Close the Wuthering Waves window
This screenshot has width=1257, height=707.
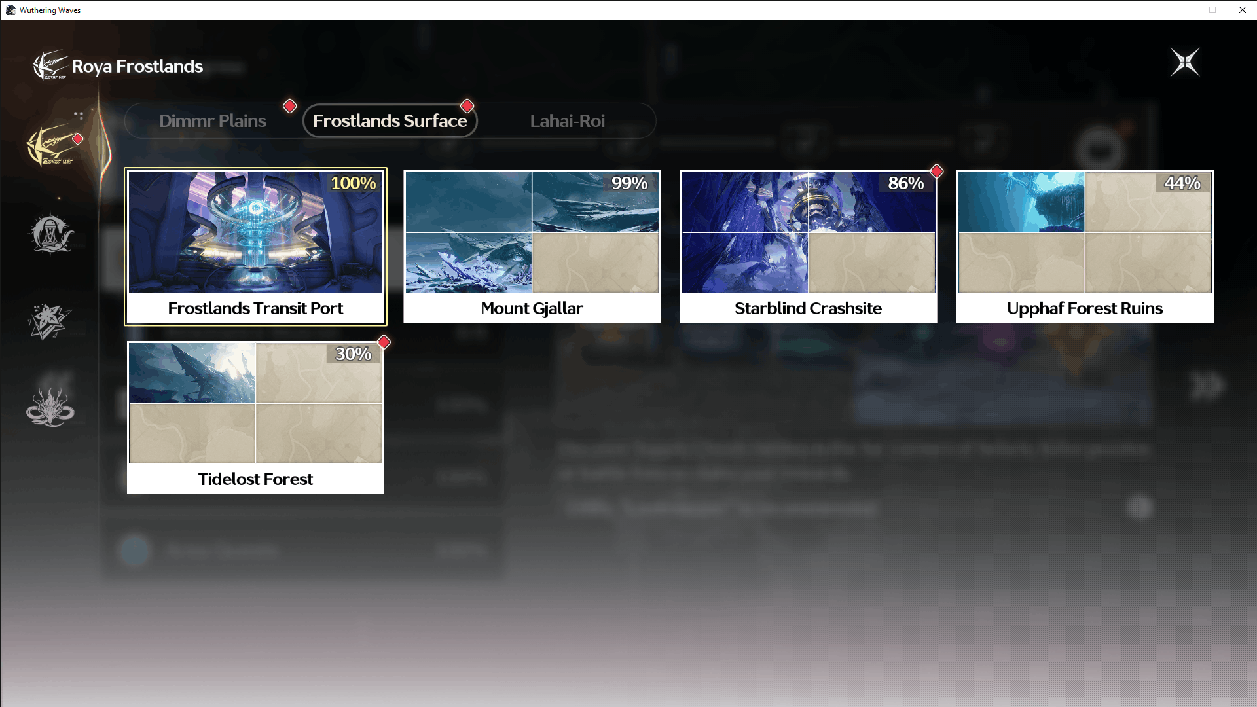(x=1242, y=10)
